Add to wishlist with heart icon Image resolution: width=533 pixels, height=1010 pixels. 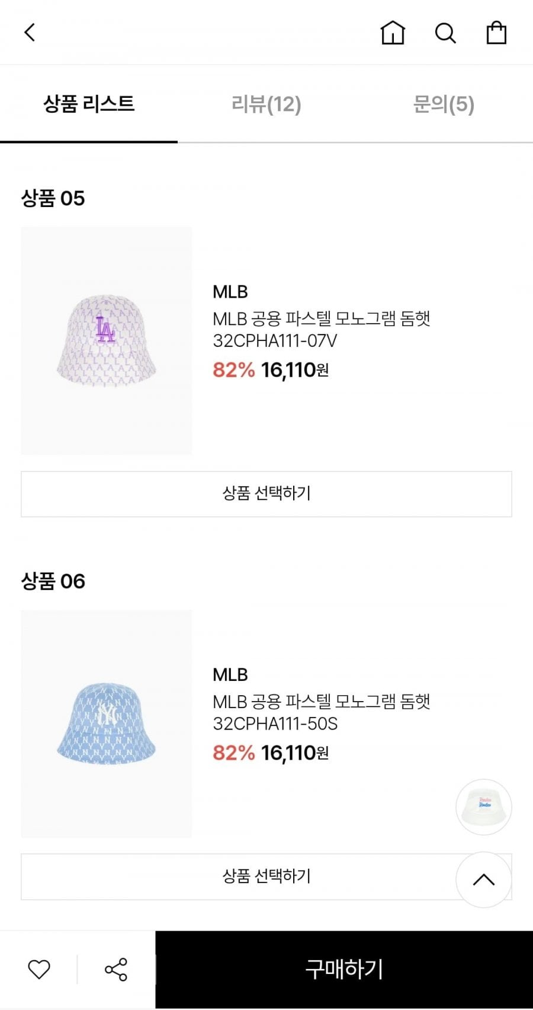point(39,969)
